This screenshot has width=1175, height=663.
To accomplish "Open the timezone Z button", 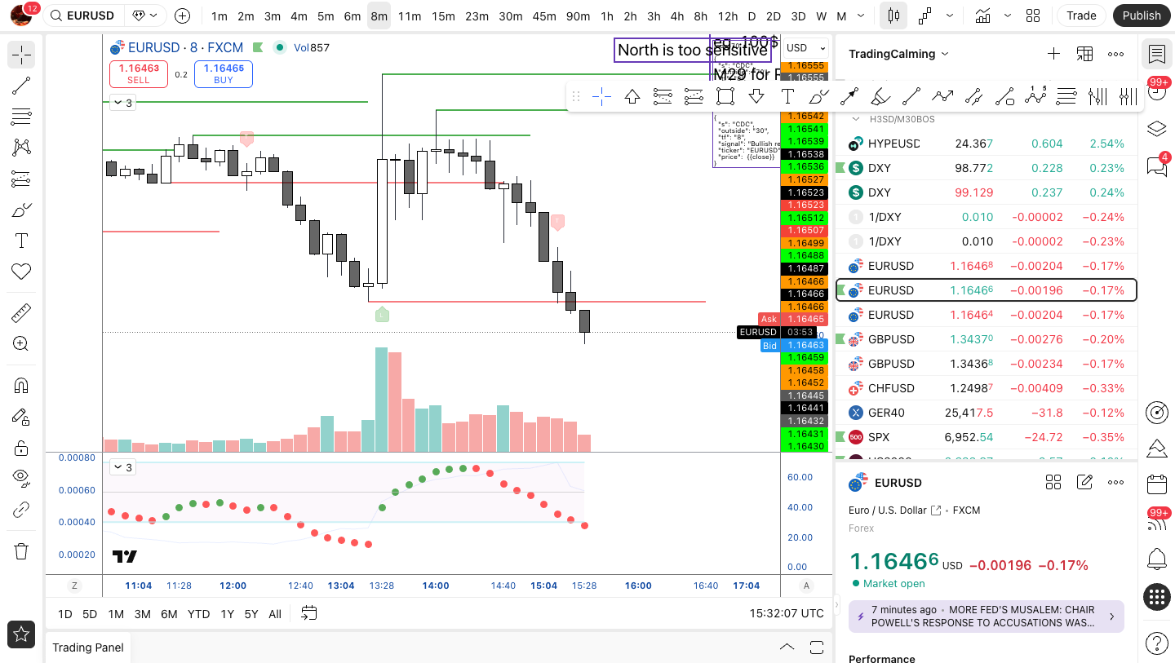I will pyautogui.click(x=74, y=586).
